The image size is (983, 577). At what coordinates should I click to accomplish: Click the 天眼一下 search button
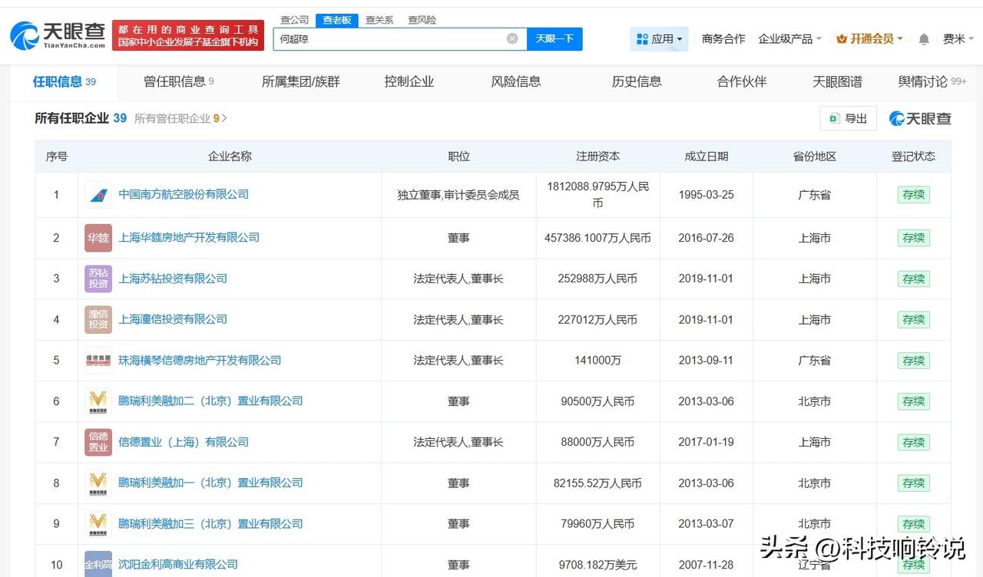554,38
